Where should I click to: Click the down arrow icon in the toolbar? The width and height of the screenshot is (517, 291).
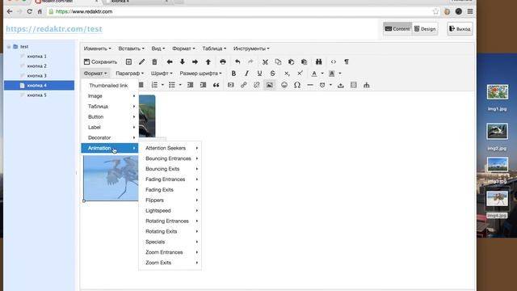[183, 61]
